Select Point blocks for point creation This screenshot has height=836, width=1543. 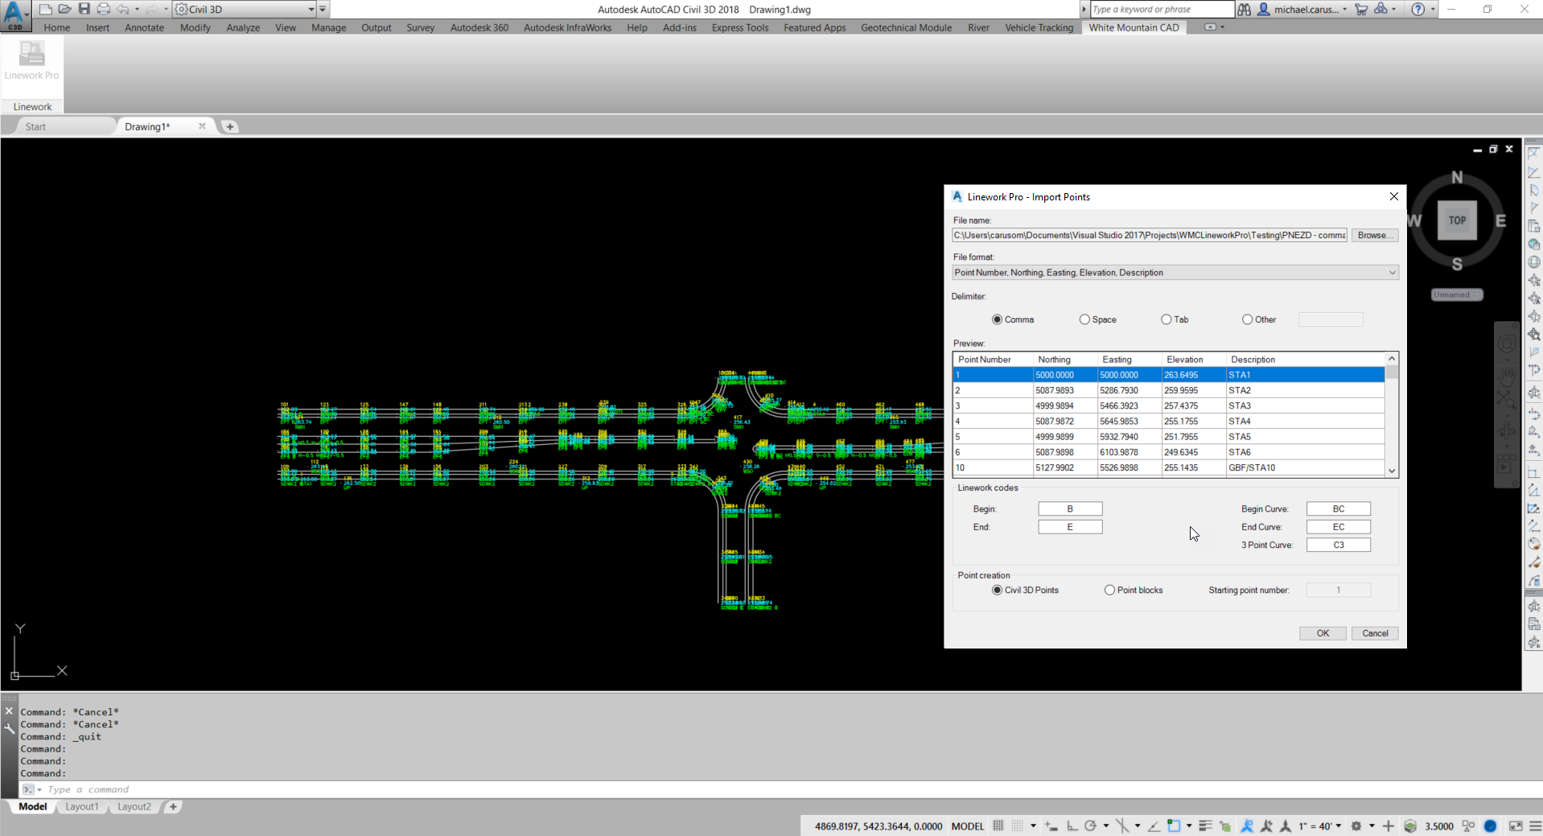(x=1109, y=590)
